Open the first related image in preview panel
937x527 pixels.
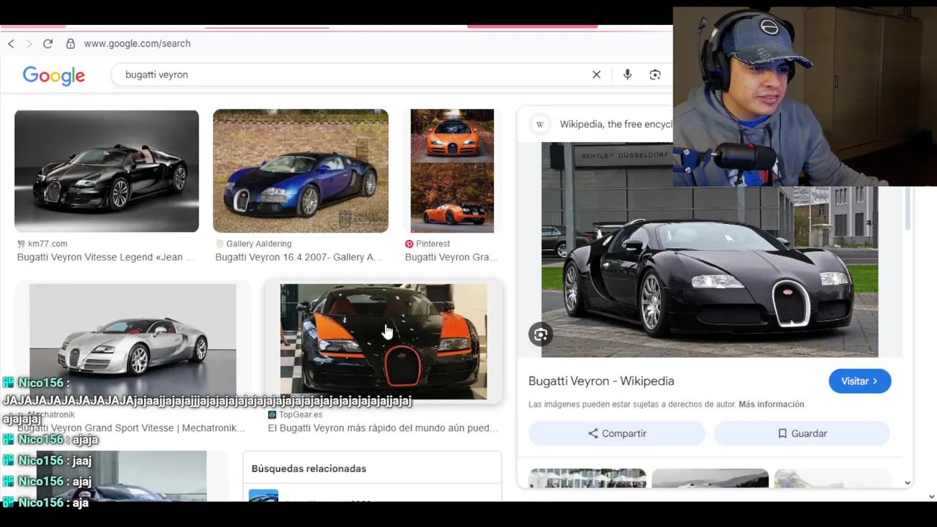588,478
